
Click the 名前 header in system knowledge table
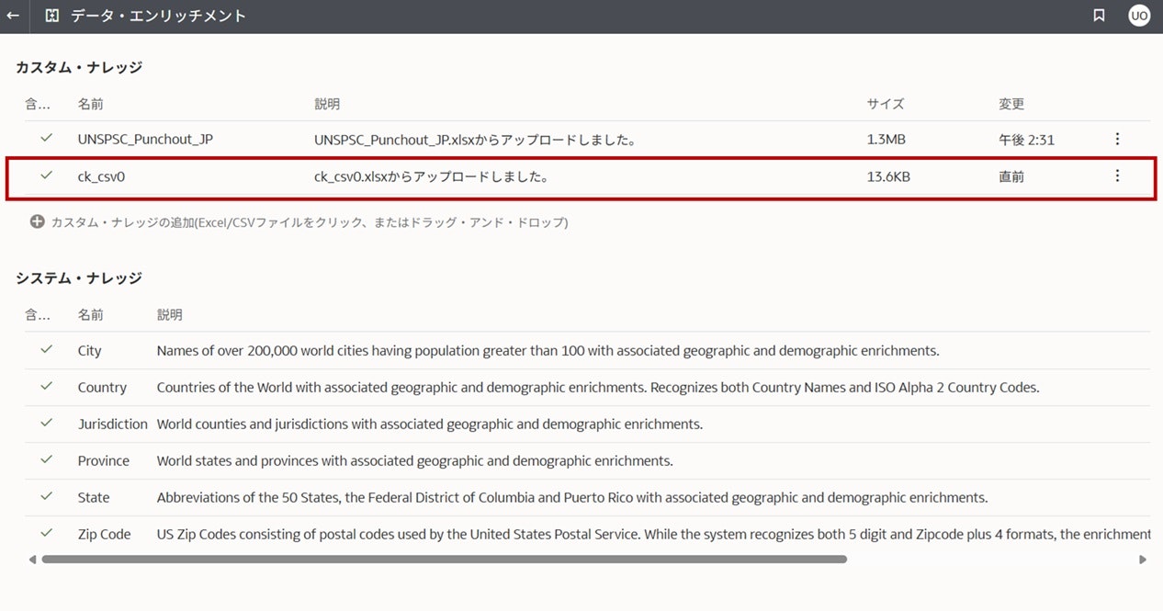click(91, 314)
